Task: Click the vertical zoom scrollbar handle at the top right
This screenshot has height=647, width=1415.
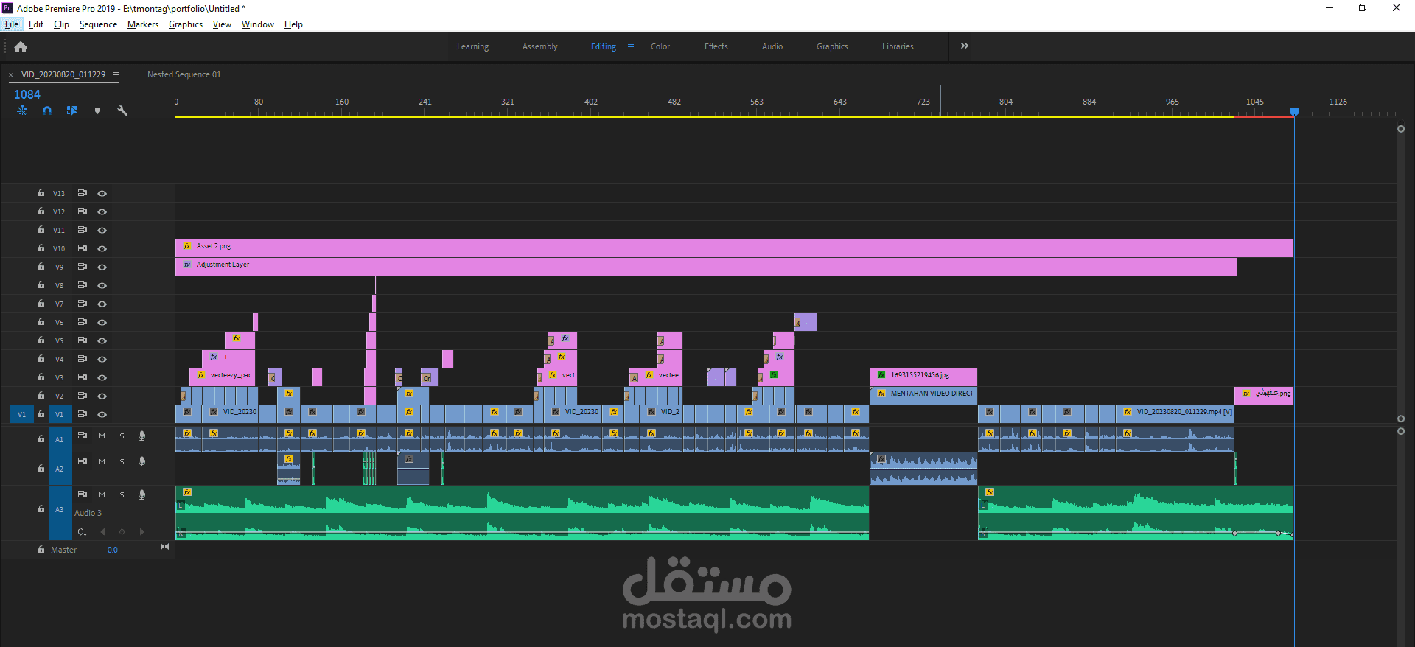Action: pos(1401,129)
